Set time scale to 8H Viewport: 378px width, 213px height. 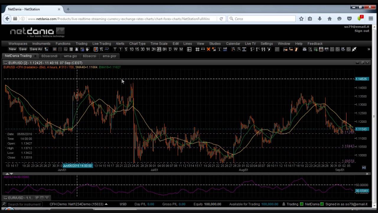[164, 49]
